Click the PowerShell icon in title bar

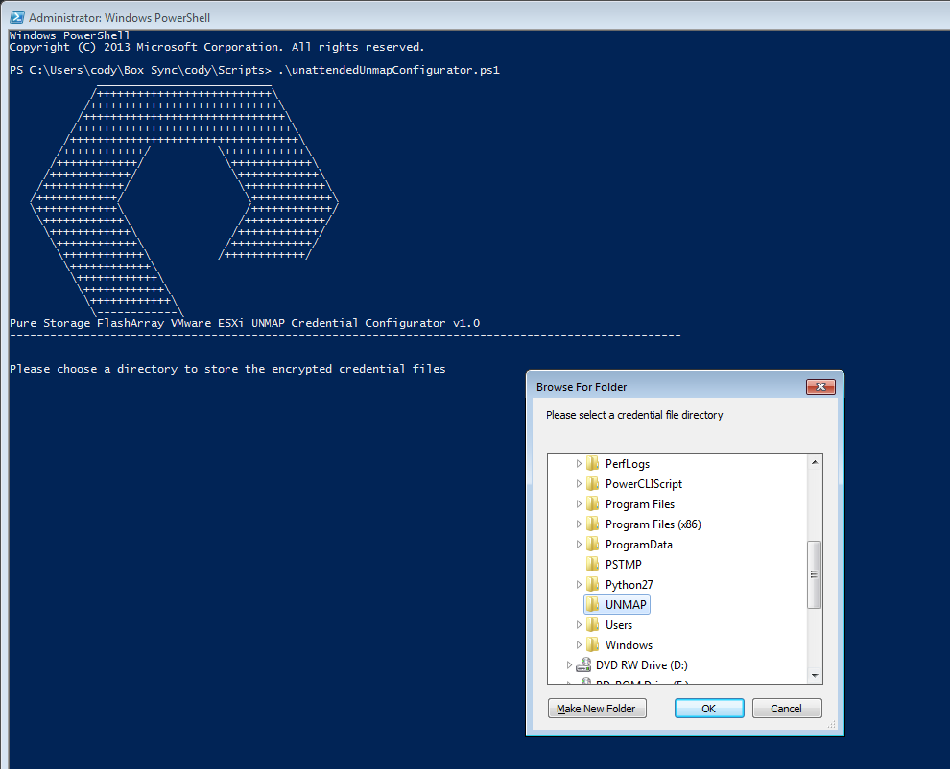[x=17, y=17]
